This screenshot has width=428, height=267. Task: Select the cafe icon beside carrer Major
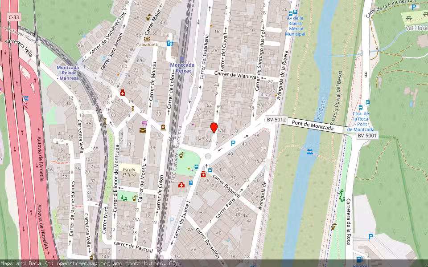(x=148, y=17)
